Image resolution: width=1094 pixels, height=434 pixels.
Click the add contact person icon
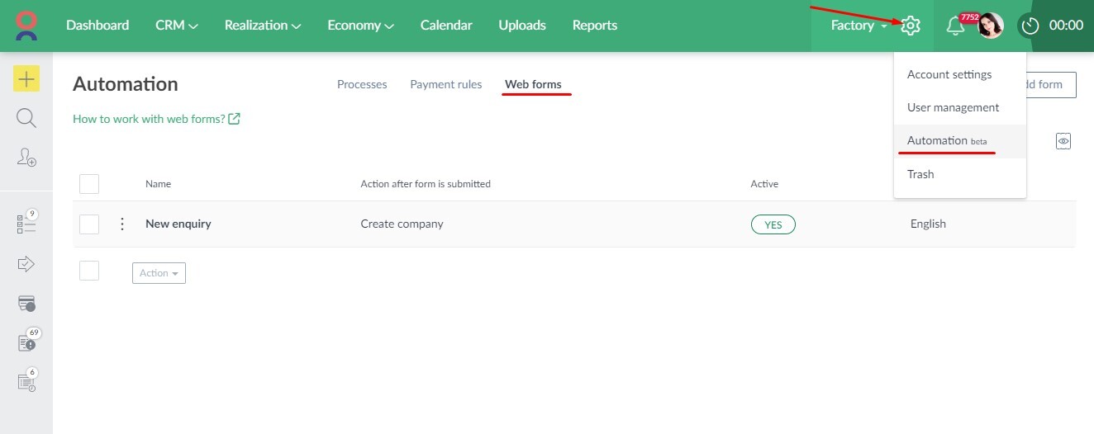(26, 158)
